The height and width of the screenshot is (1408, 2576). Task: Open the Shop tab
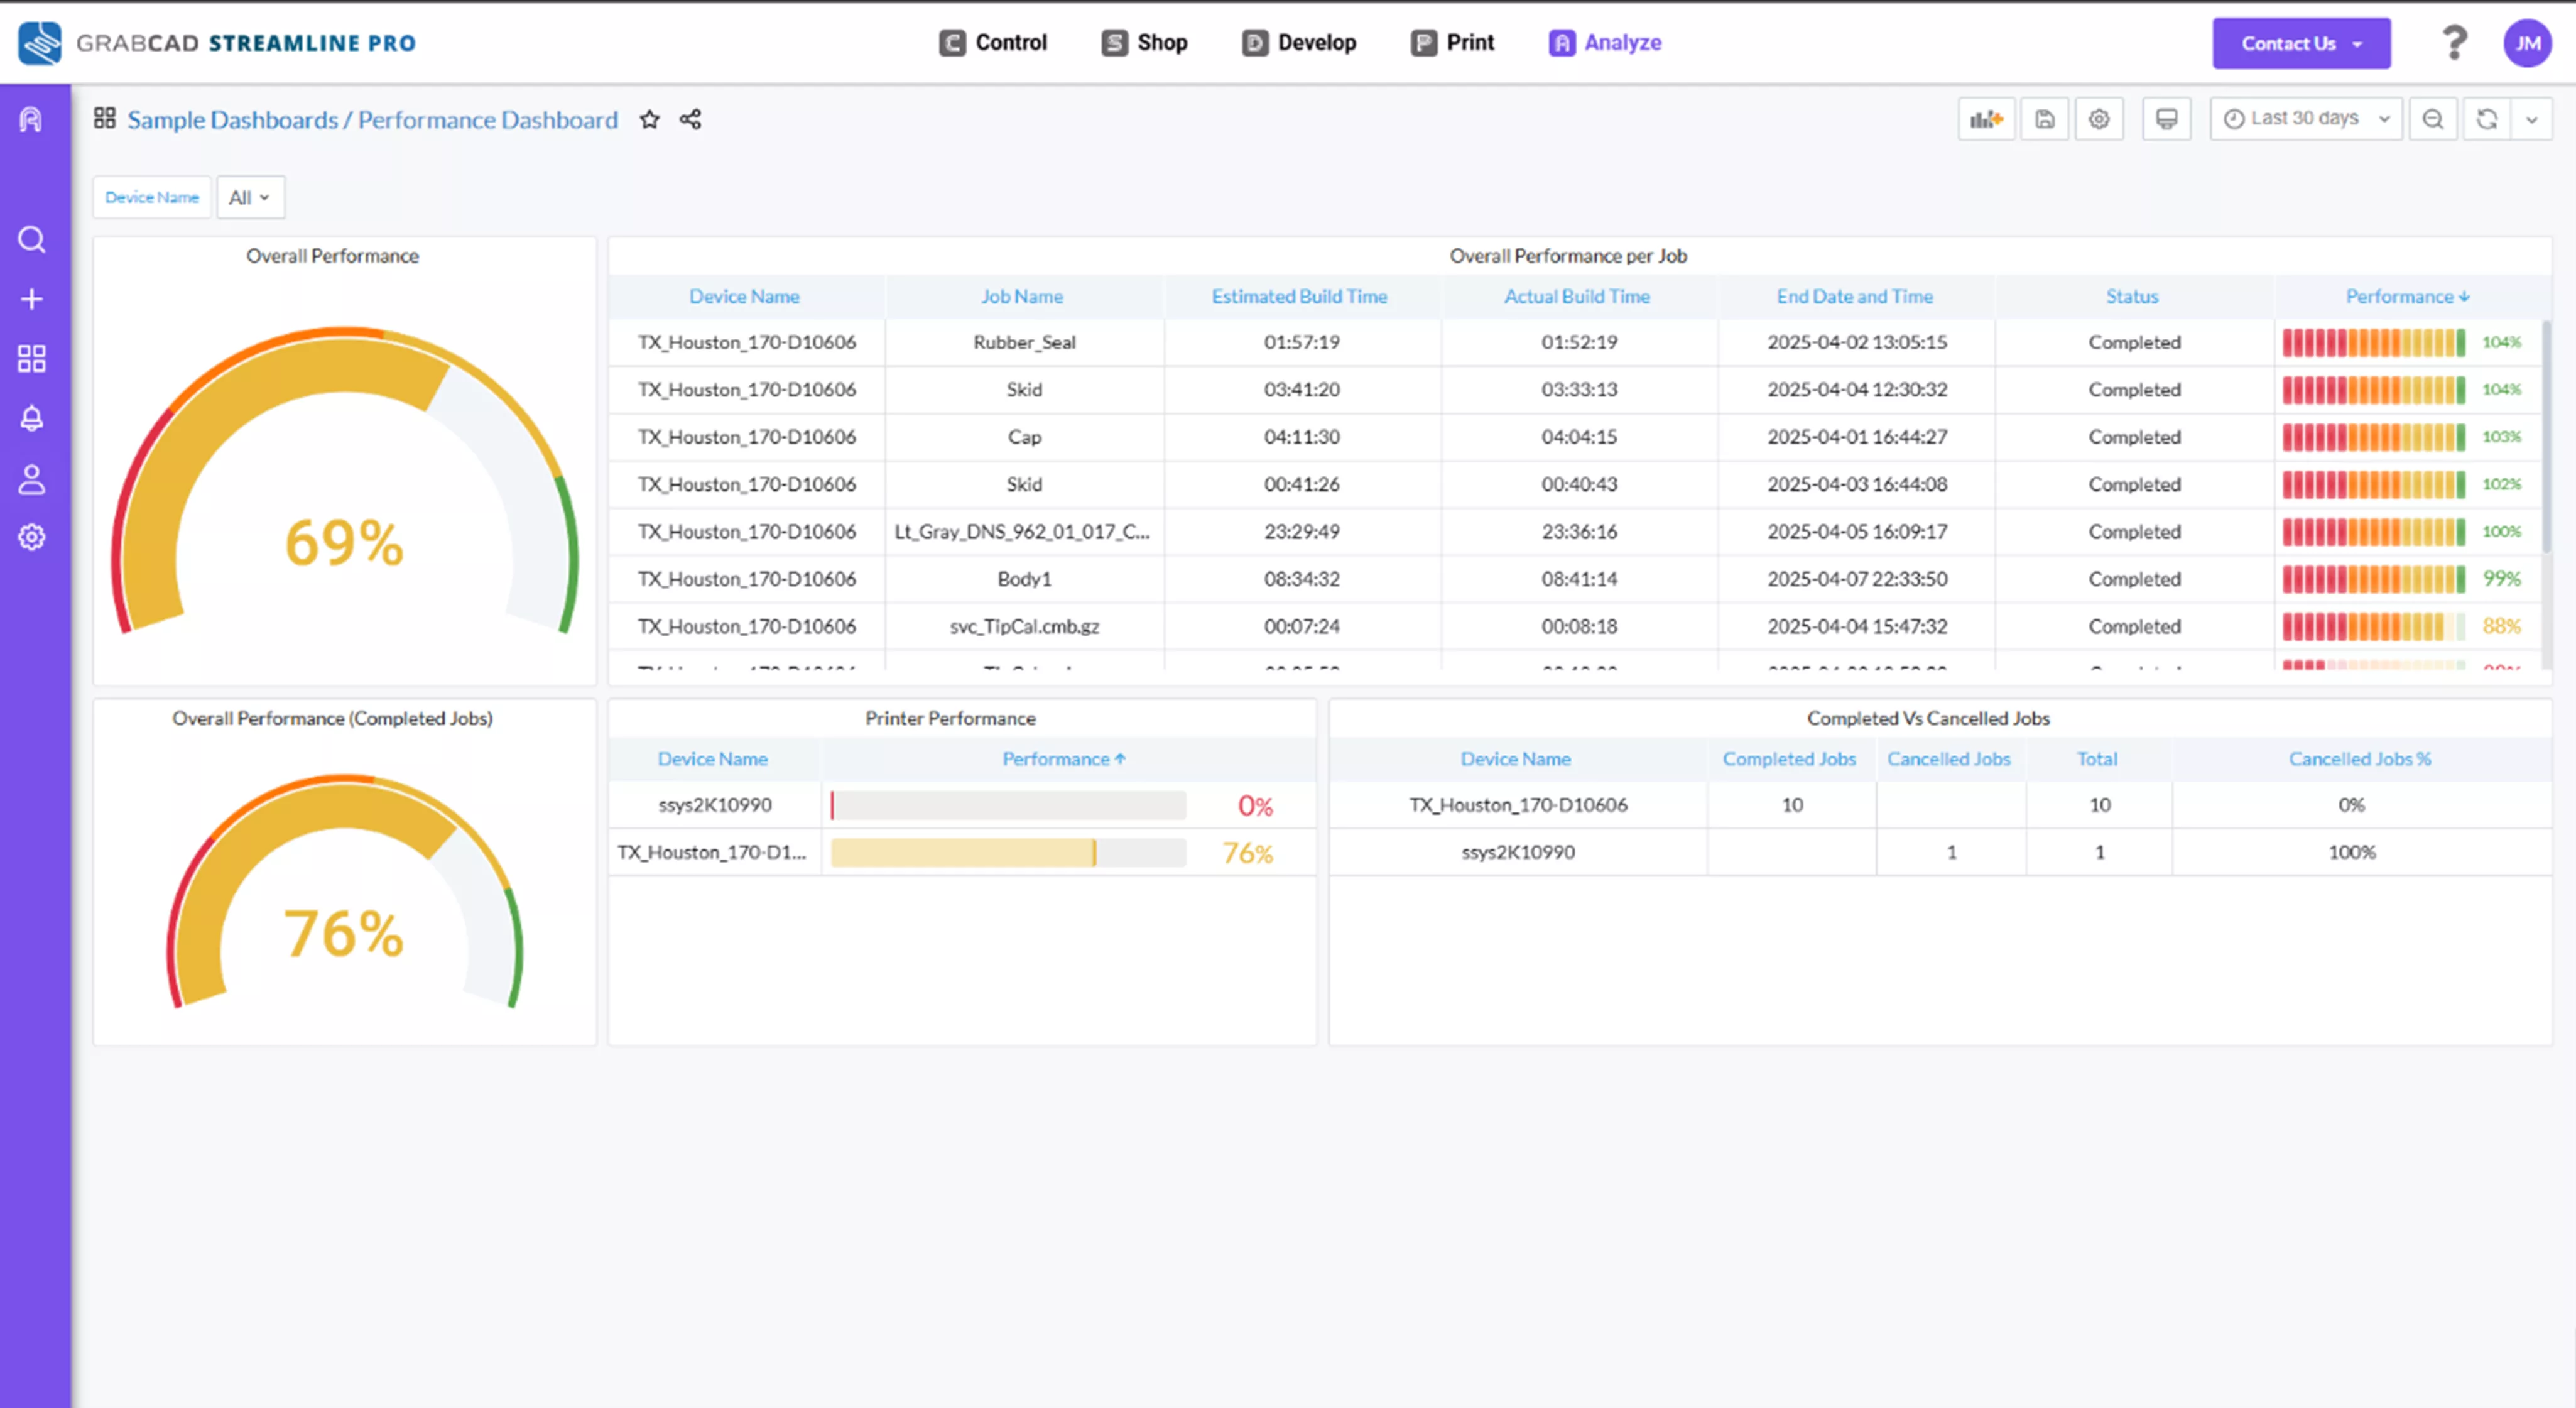[1144, 43]
